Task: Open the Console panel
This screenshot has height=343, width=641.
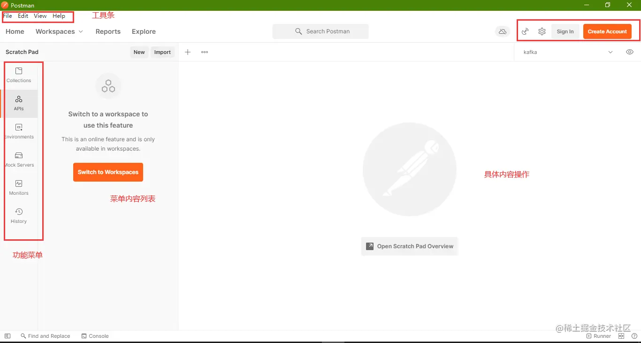Action: pyautogui.click(x=95, y=336)
